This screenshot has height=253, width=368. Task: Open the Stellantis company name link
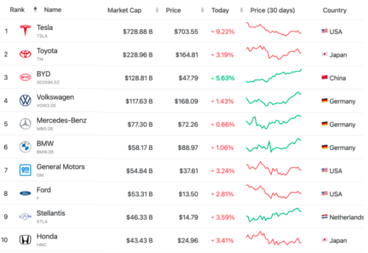tap(51, 213)
